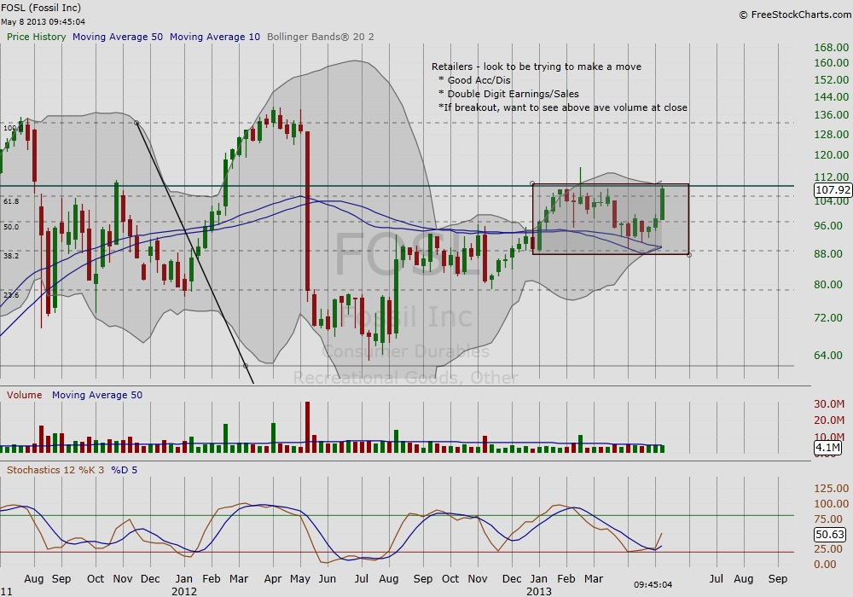Click the FOSL (Fossil Inc) chart title

(41, 8)
